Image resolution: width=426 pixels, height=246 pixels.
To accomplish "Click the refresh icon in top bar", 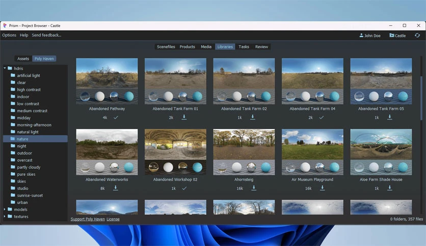I will (417, 35).
